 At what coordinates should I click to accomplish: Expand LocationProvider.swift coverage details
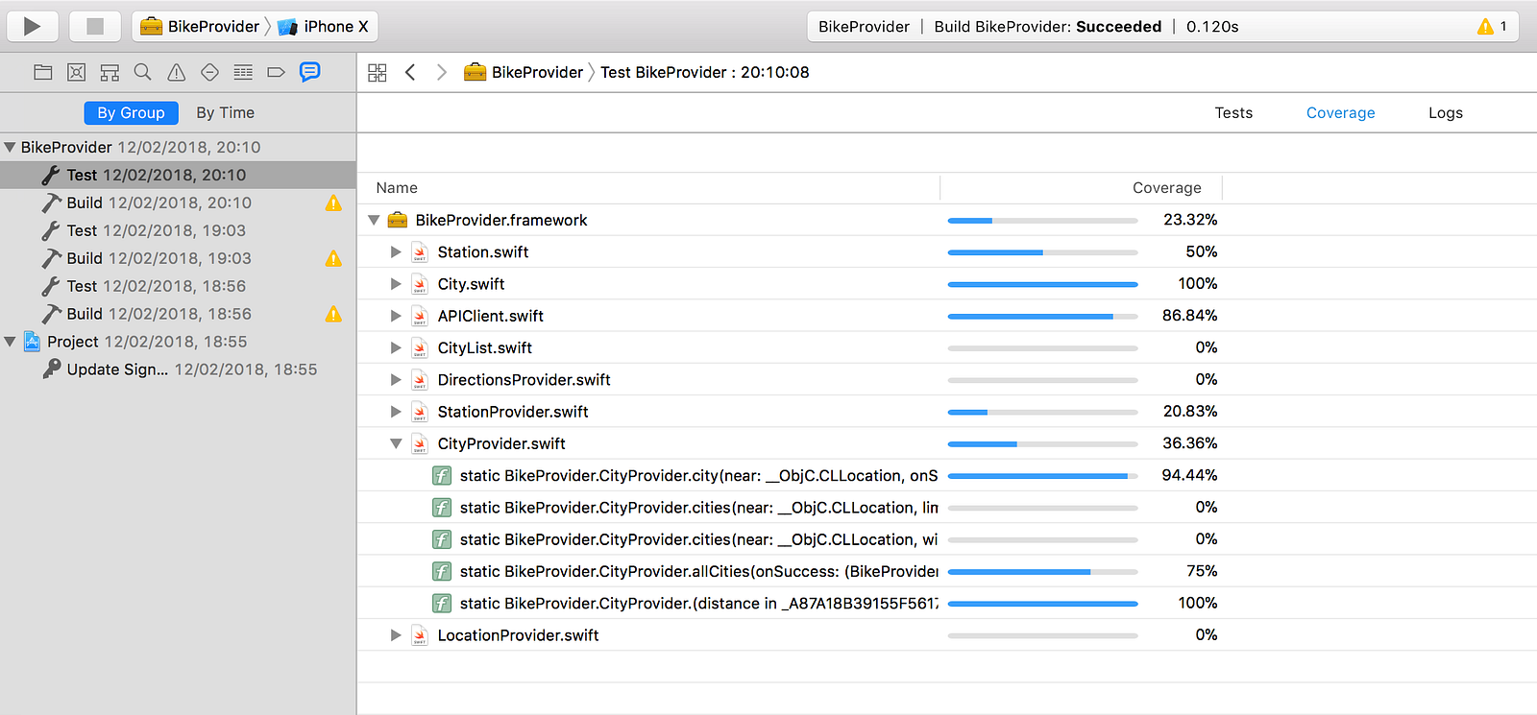[x=396, y=635]
